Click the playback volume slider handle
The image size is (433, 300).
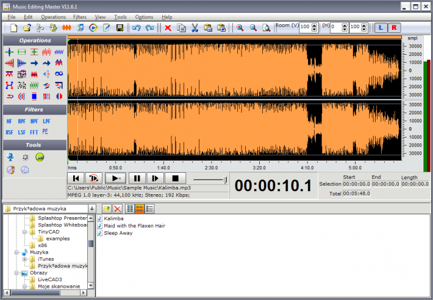[x=225, y=180]
